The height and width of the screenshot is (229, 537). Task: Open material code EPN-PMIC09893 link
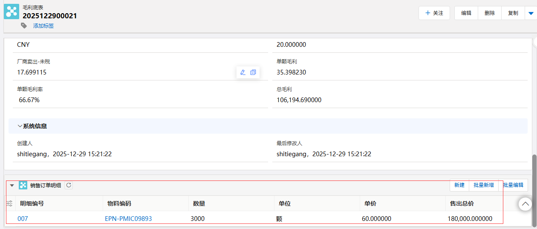(128, 219)
